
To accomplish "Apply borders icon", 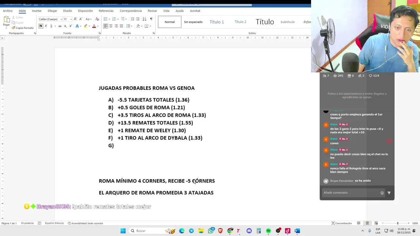I will [146, 26].
